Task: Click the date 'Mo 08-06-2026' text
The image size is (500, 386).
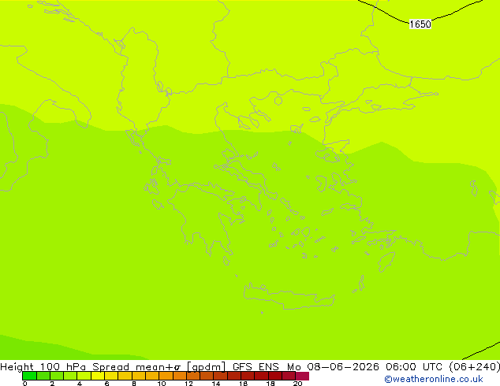Action: pyautogui.click(x=333, y=367)
